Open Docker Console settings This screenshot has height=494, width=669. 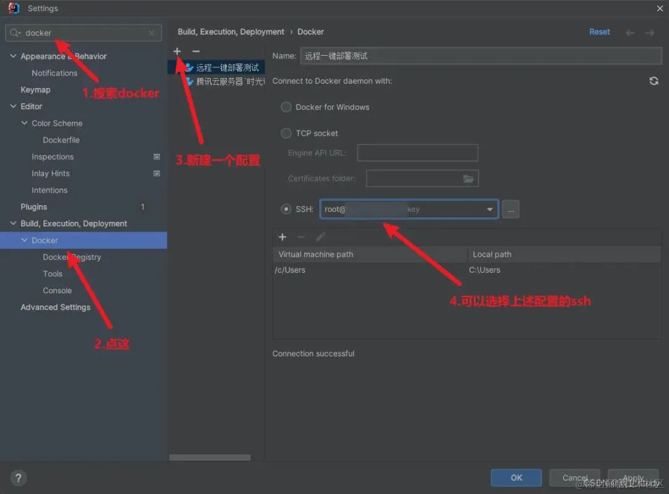(x=57, y=290)
